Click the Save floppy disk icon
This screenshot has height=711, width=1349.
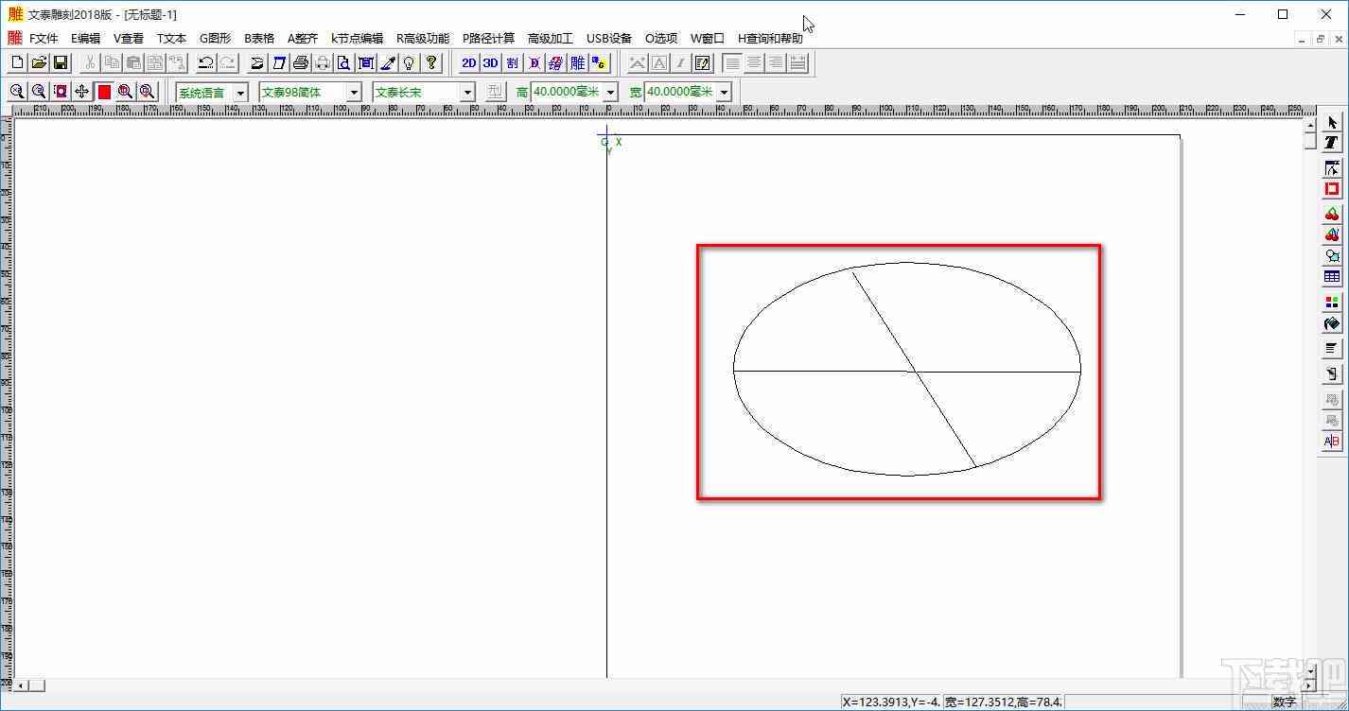click(x=61, y=63)
